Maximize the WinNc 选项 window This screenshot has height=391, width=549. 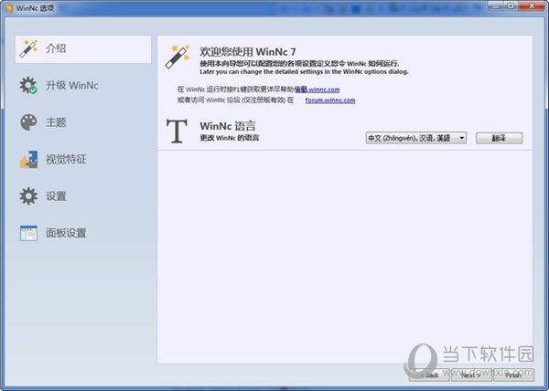click(x=511, y=5)
